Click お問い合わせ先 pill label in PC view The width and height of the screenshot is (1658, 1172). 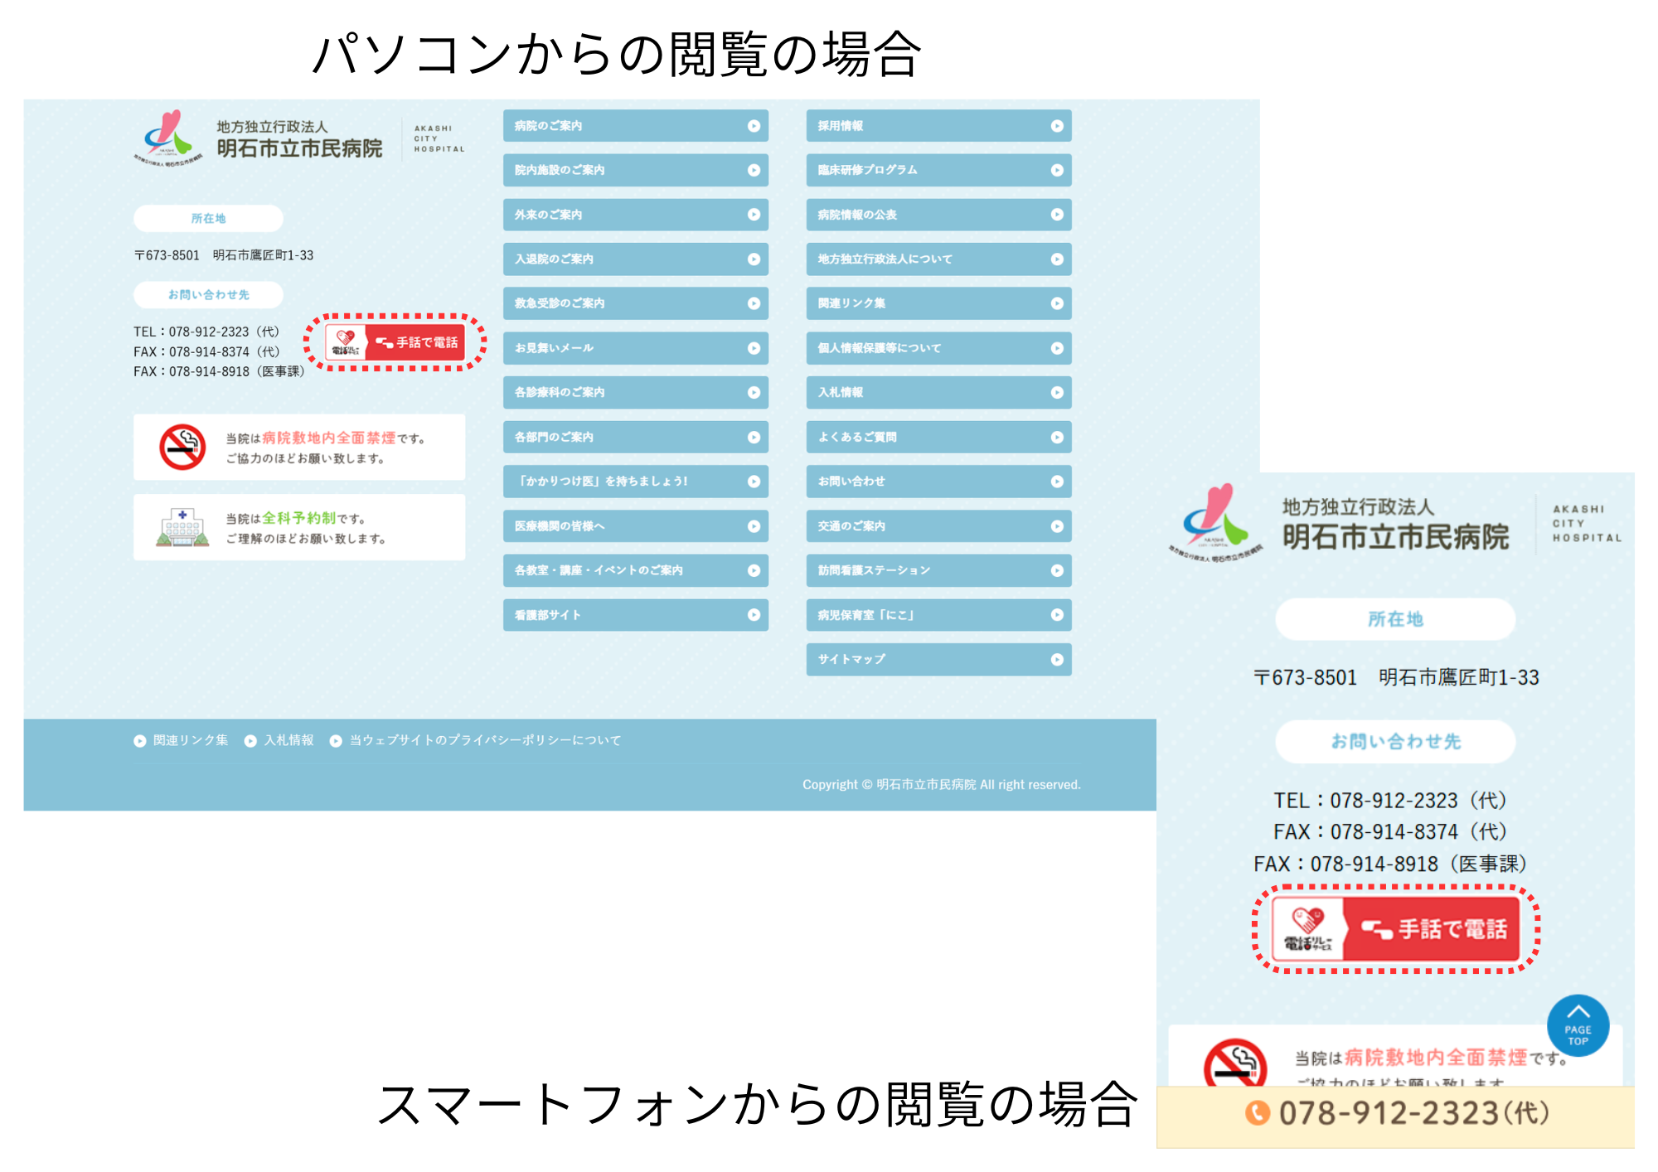(x=208, y=295)
